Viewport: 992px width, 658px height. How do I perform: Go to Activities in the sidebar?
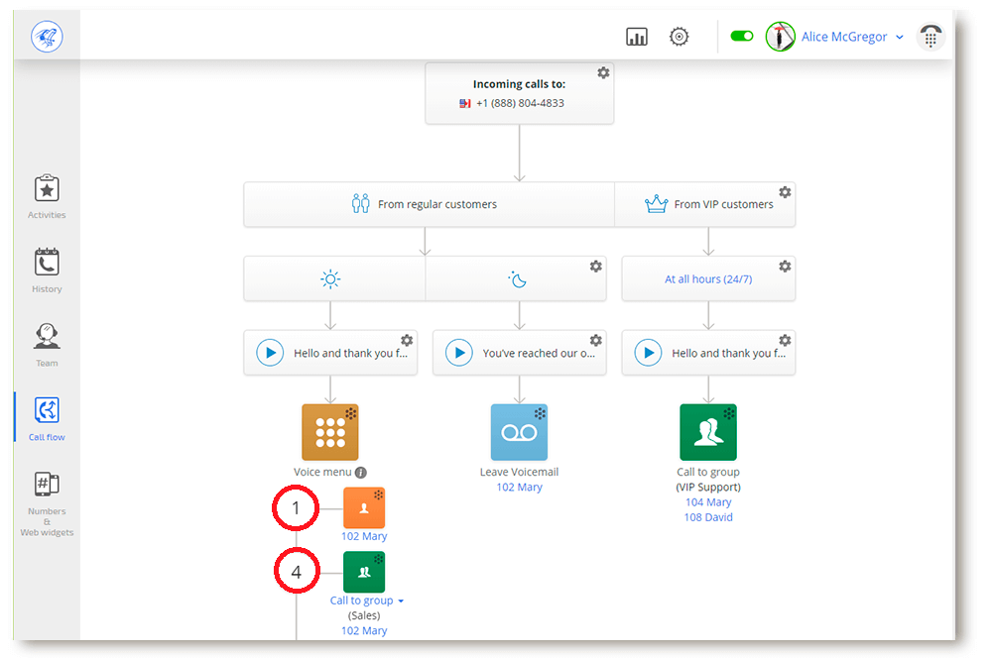pyautogui.click(x=47, y=197)
